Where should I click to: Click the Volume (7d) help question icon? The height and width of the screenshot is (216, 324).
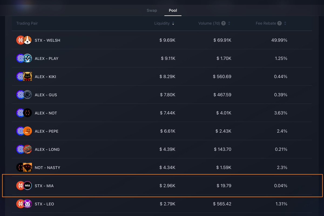point(224,23)
